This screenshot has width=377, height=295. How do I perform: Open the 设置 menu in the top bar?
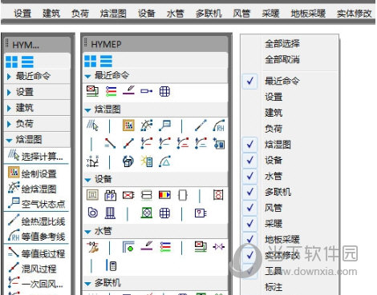coord(22,14)
